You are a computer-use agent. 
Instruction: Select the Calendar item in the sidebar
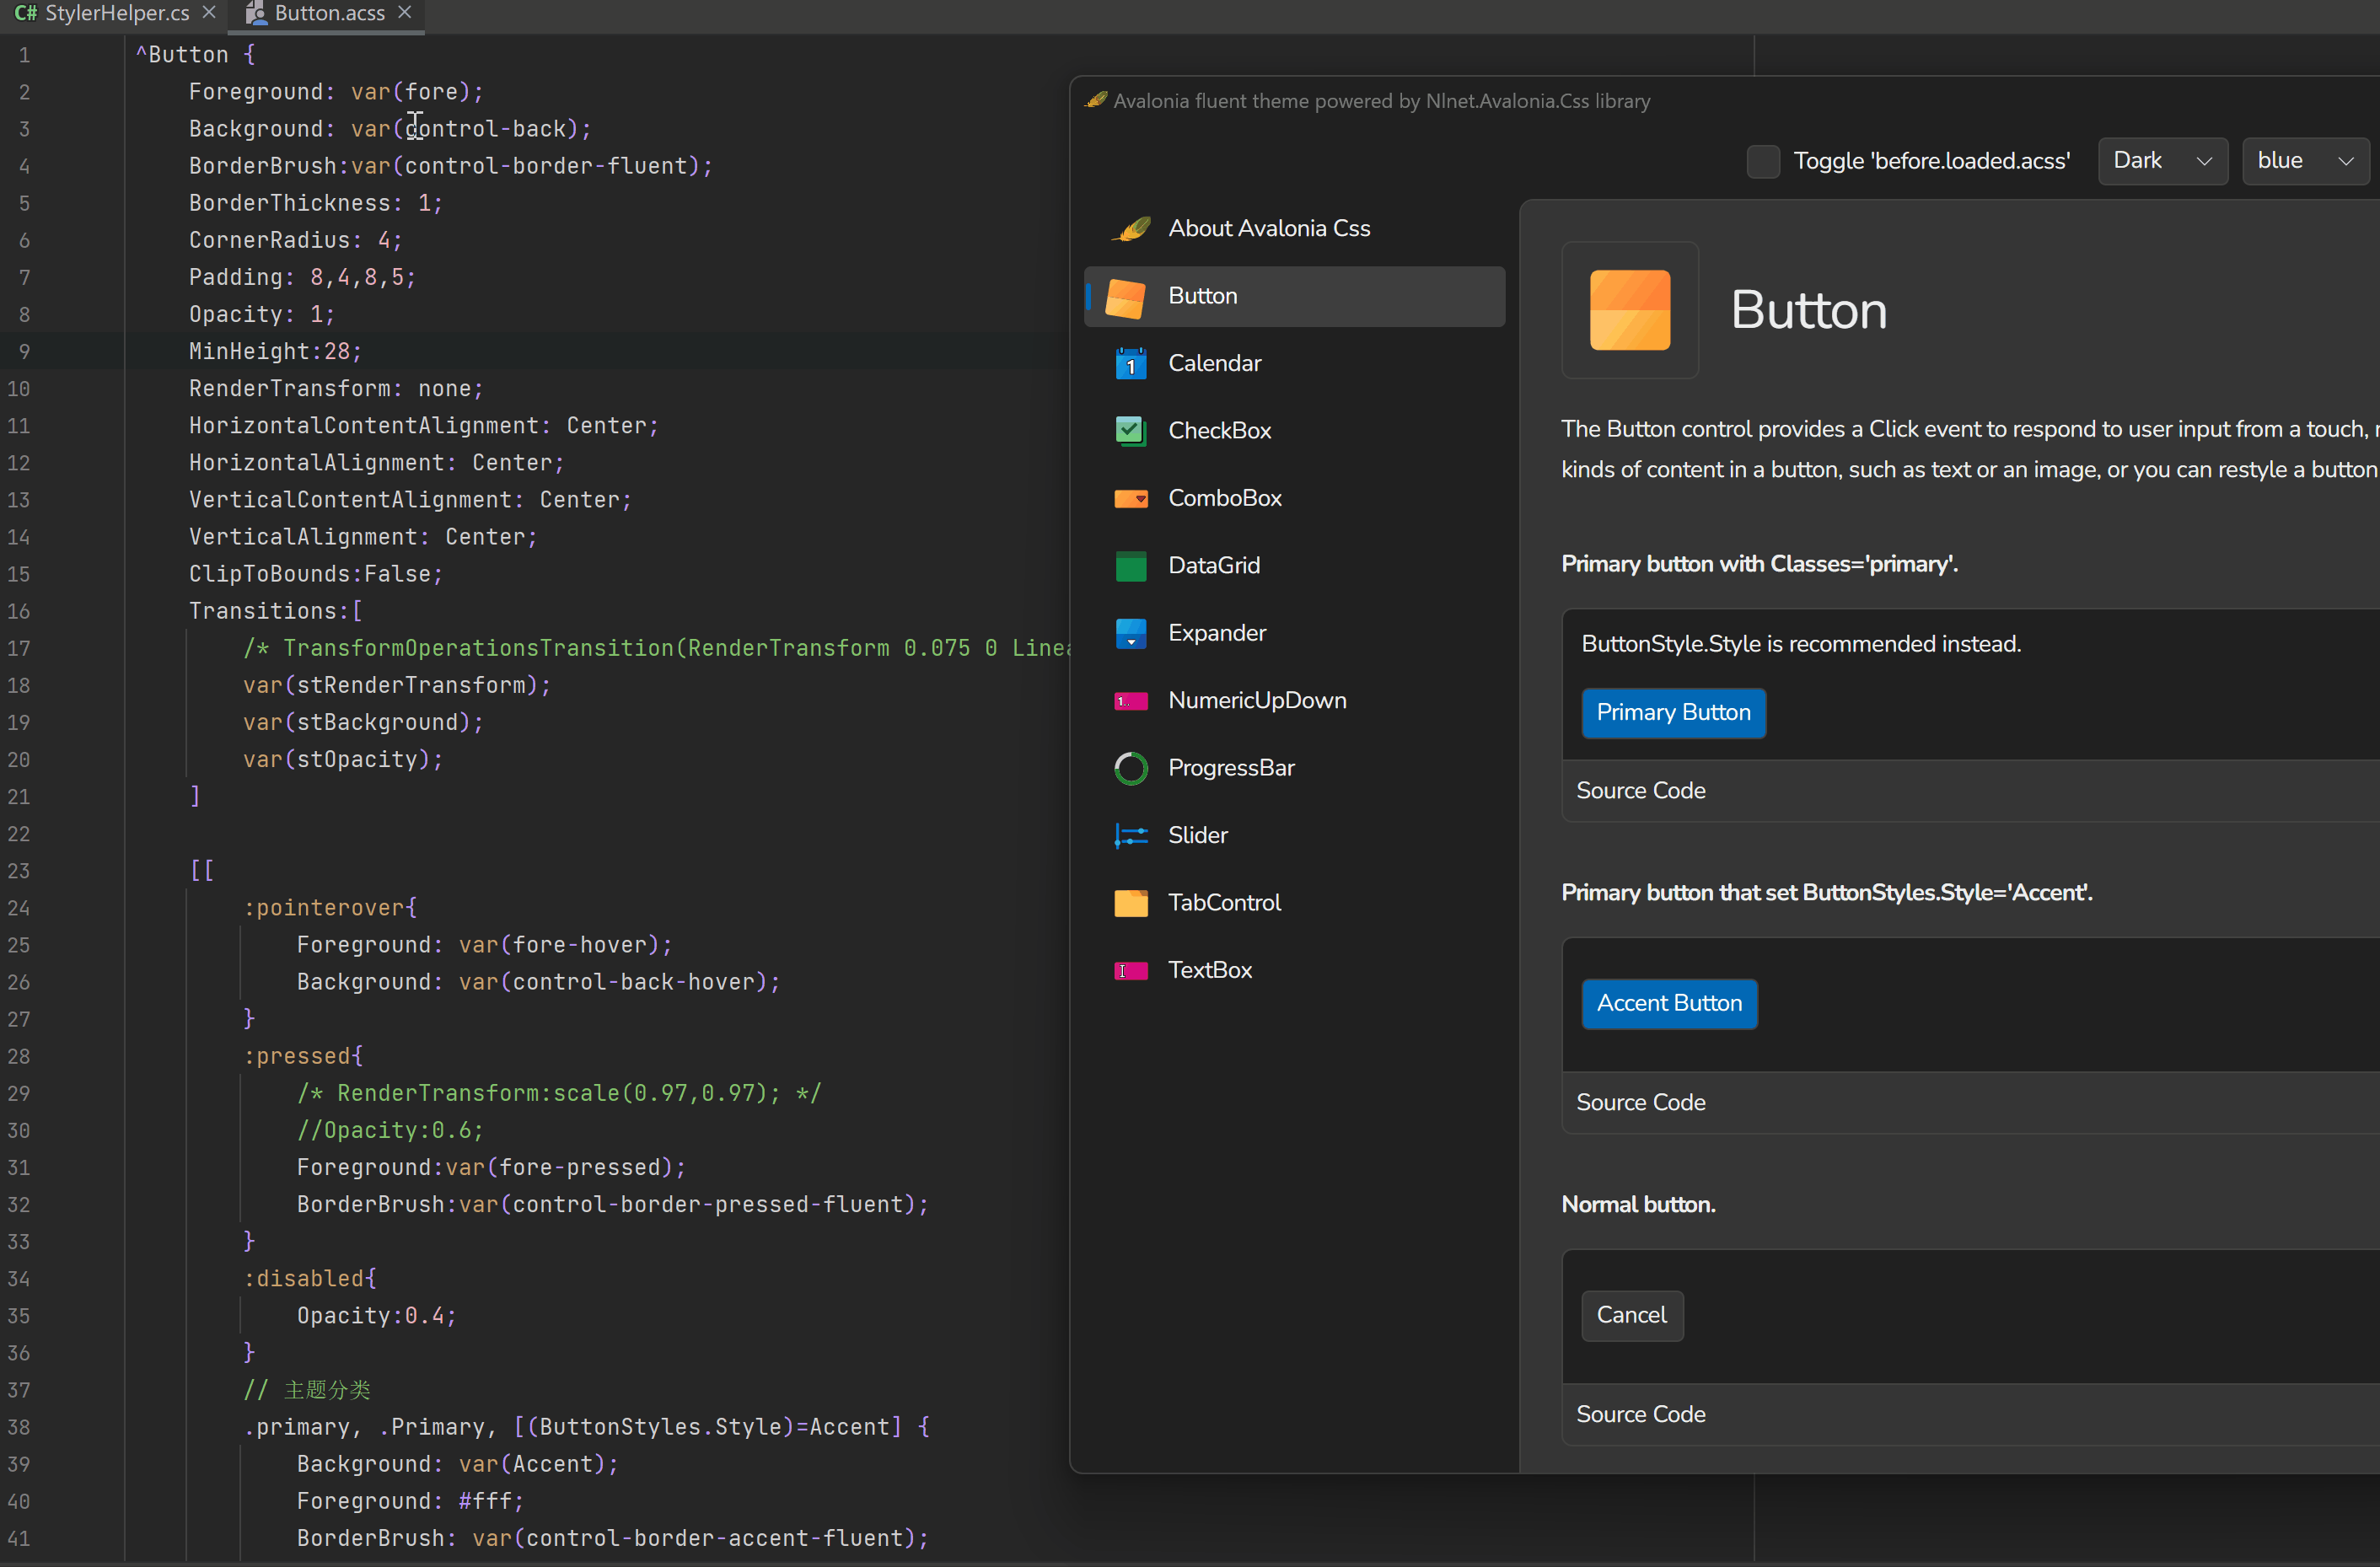[x=1215, y=362]
